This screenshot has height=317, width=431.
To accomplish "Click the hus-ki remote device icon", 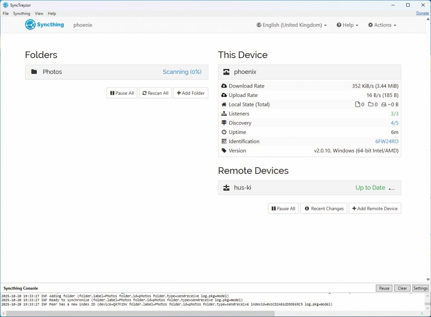I will click(226, 188).
